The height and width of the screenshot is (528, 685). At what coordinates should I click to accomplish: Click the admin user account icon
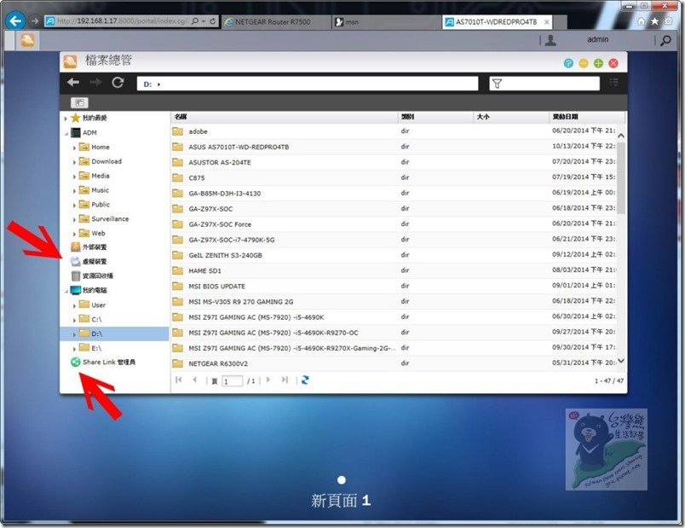click(550, 40)
